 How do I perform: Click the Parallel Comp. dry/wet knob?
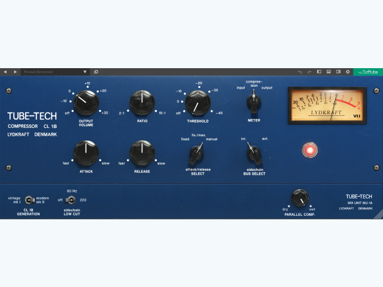(x=300, y=198)
